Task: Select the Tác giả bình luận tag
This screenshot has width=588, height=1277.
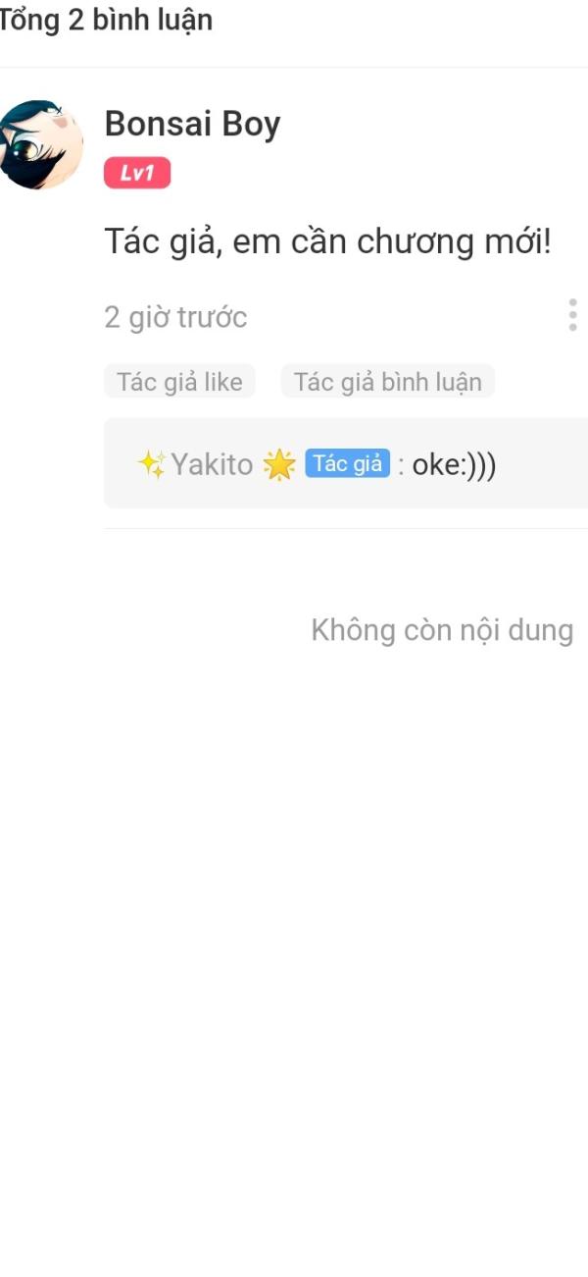Action: click(387, 381)
